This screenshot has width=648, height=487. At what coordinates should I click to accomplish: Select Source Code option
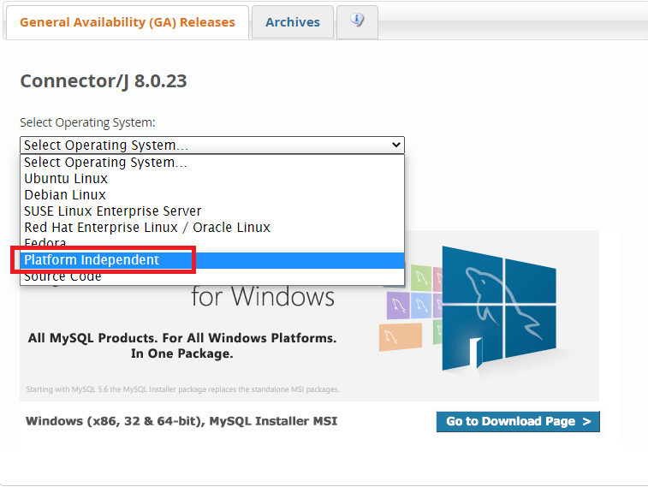(212, 276)
